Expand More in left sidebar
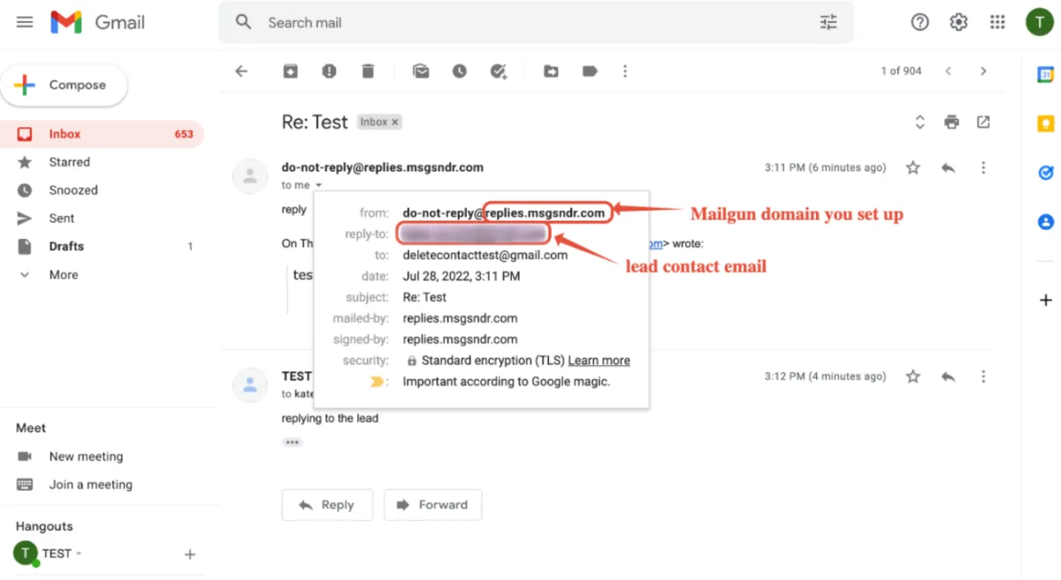The image size is (1061, 580). pos(64,275)
